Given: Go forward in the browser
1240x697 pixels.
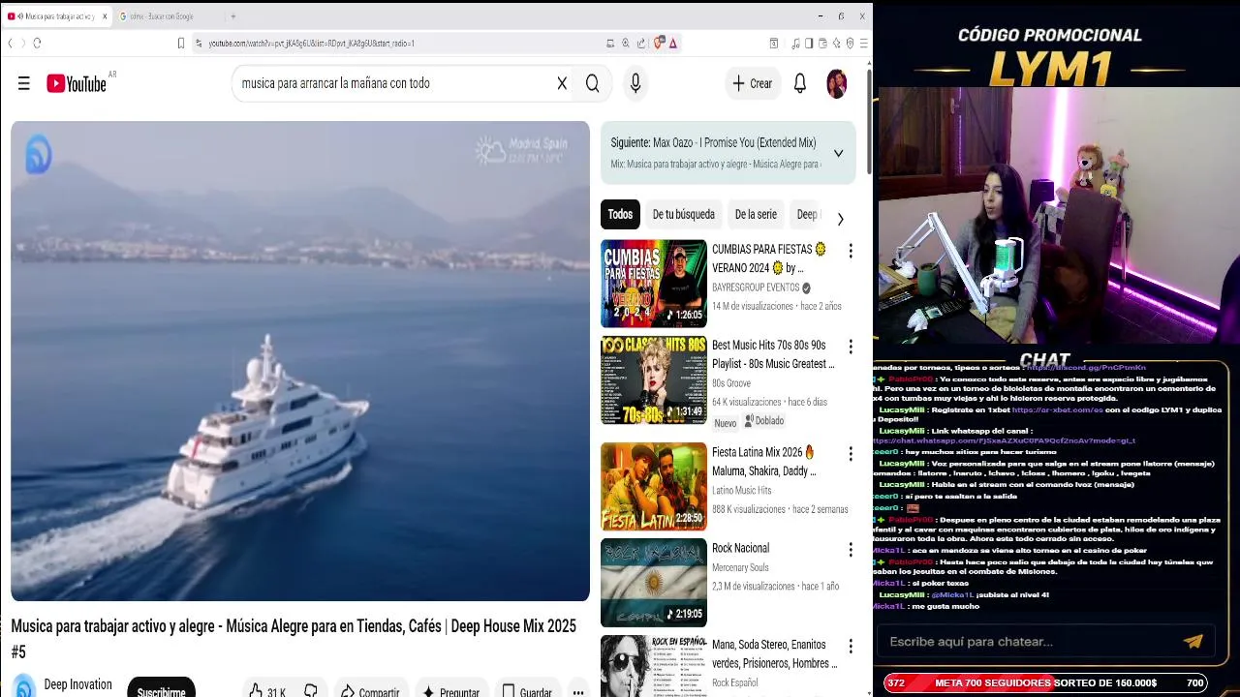Looking at the screenshot, I should 21,43.
